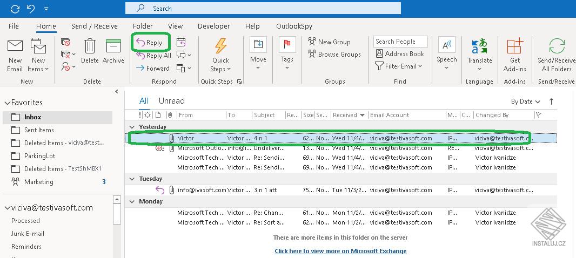Open the Address Book

(x=400, y=53)
